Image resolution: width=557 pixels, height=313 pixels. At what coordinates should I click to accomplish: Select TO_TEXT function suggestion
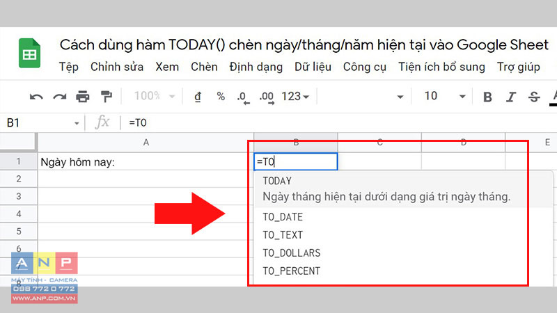(404, 235)
